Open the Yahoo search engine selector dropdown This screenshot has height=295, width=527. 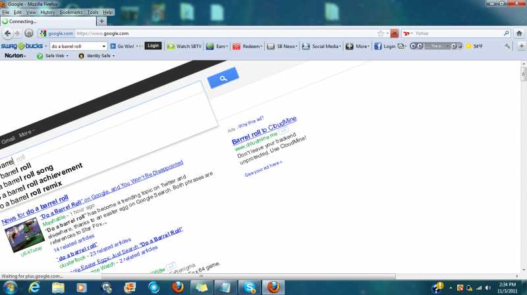pos(408,34)
